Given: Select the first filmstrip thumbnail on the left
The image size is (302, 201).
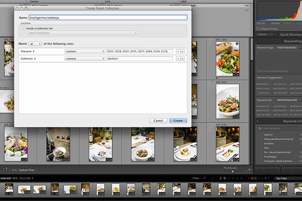Looking at the screenshot, I should [9, 189].
